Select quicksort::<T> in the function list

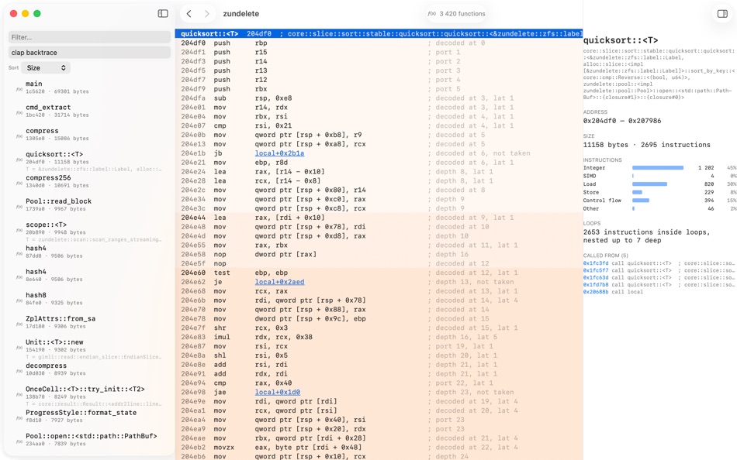click(89, 160)
